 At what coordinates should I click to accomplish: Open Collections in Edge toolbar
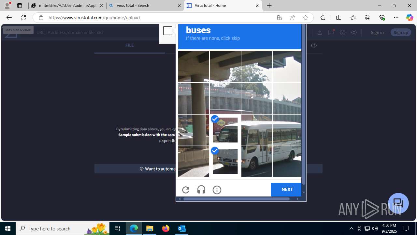pos(367,18)
